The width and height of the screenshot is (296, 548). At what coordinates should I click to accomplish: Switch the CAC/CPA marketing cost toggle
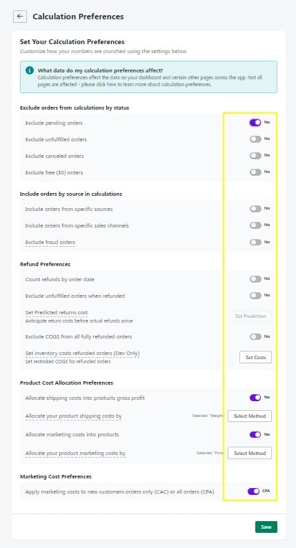point(254,491)
